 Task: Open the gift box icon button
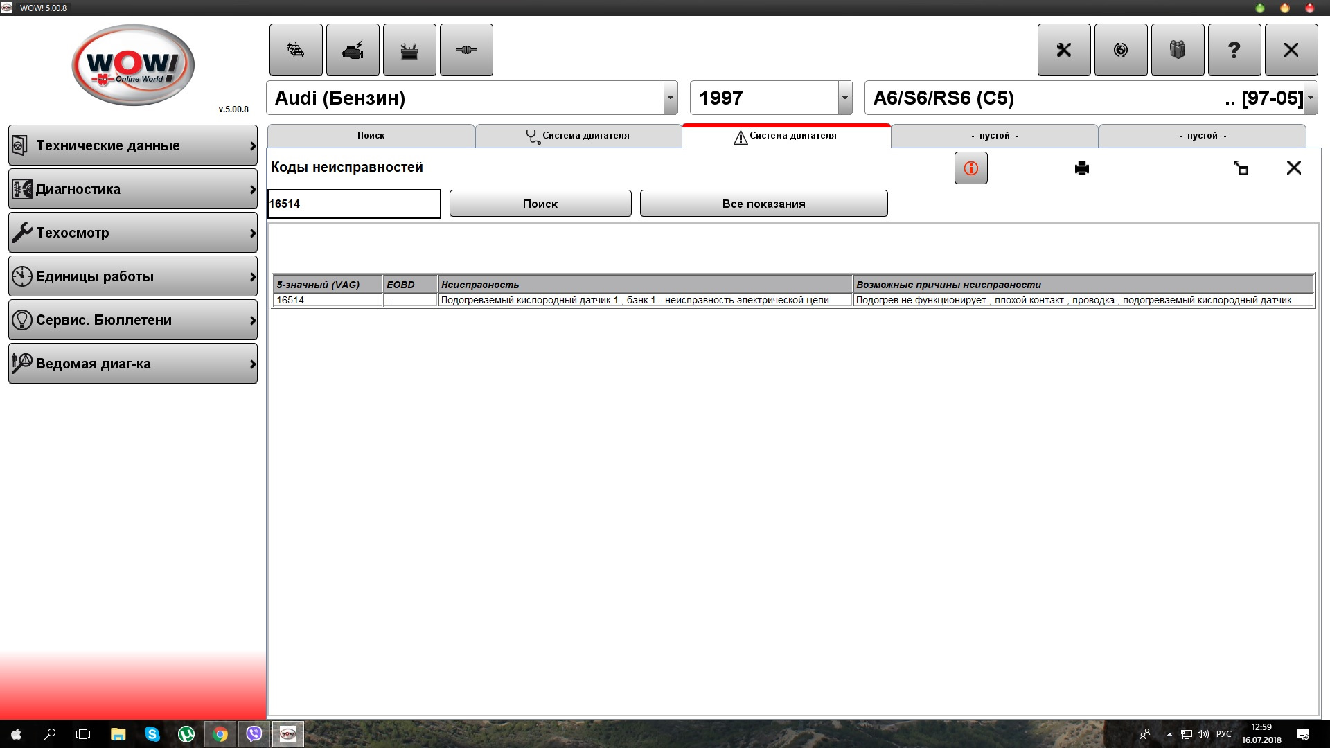[1178, 50]
